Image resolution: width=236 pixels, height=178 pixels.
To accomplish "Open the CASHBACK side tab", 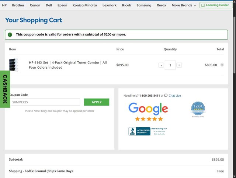I will pyautogui.click(x=5, y=89).
